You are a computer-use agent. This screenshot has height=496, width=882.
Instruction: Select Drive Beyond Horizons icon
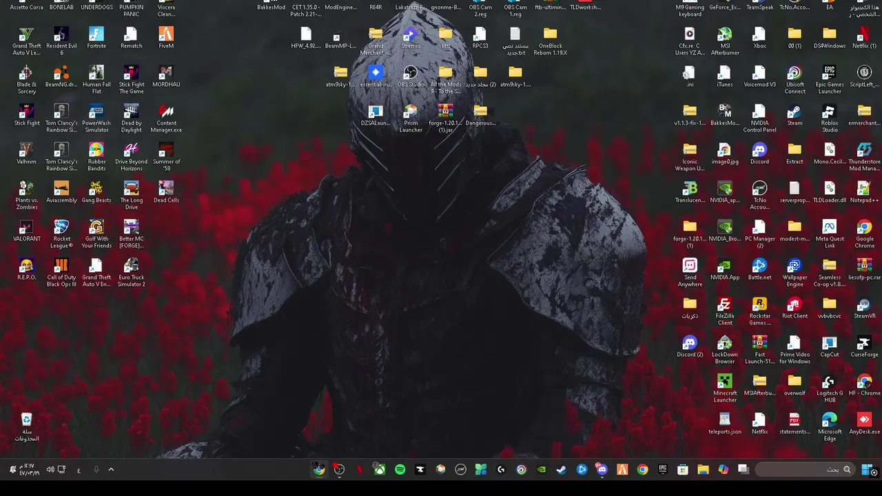[131, 157]
